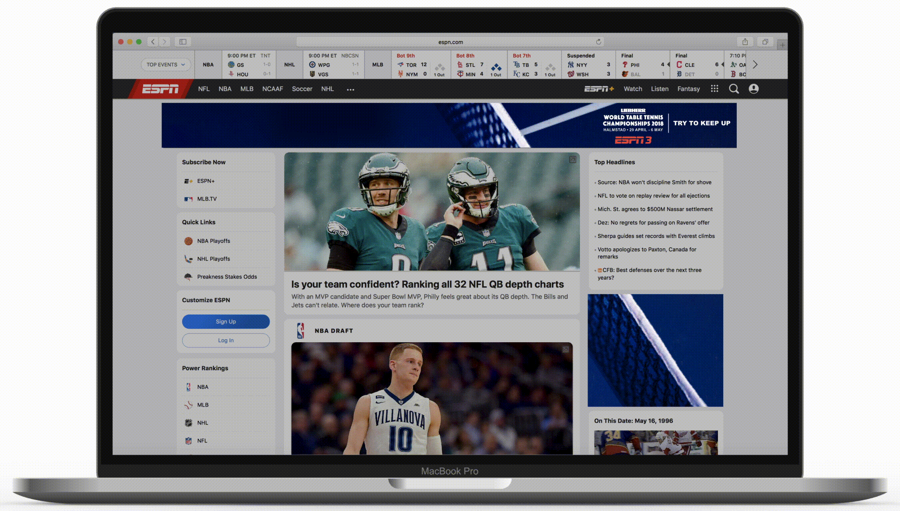Viewport: 900px width, 511px height.
Task: Open the MLB nav menu
Action: [x=247, y=89]
